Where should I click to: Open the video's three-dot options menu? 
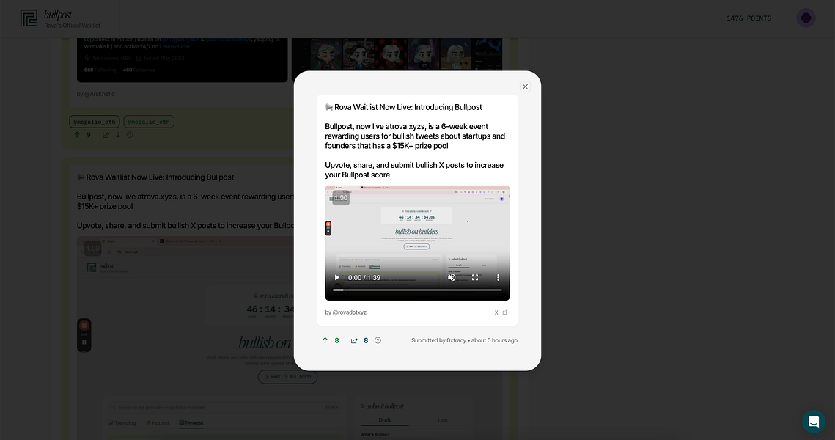498,277
